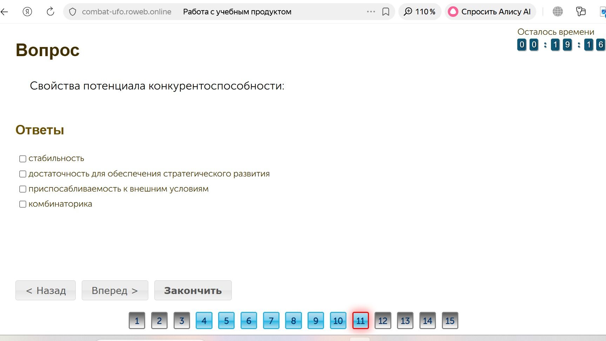Finish the test with 'Закончить'
The width and height of the screenshot is (606, 341).
point(193,290)
